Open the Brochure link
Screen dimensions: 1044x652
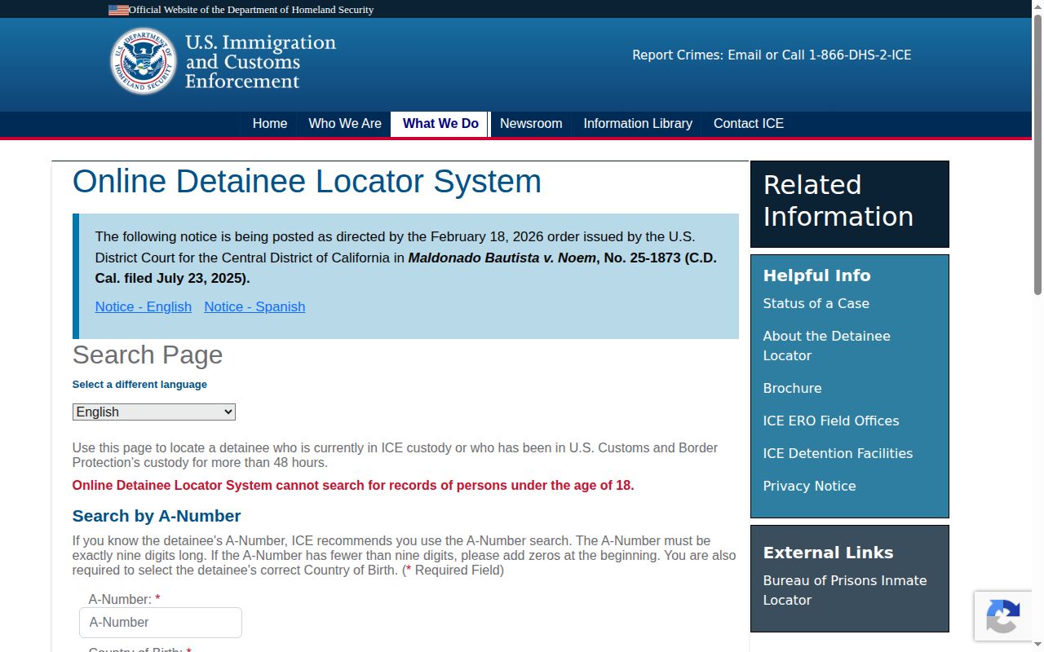point(793,388)
